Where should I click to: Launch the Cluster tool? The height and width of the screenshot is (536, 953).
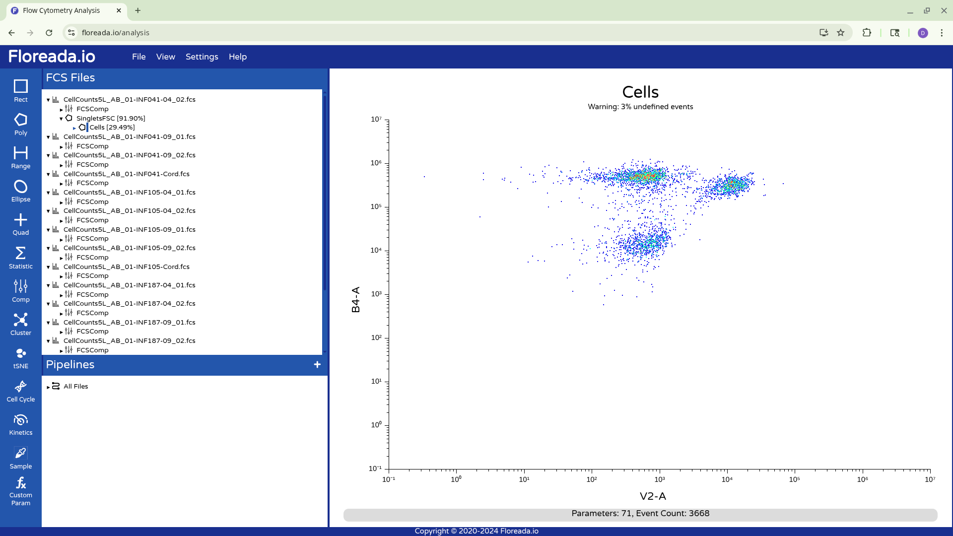20,324
